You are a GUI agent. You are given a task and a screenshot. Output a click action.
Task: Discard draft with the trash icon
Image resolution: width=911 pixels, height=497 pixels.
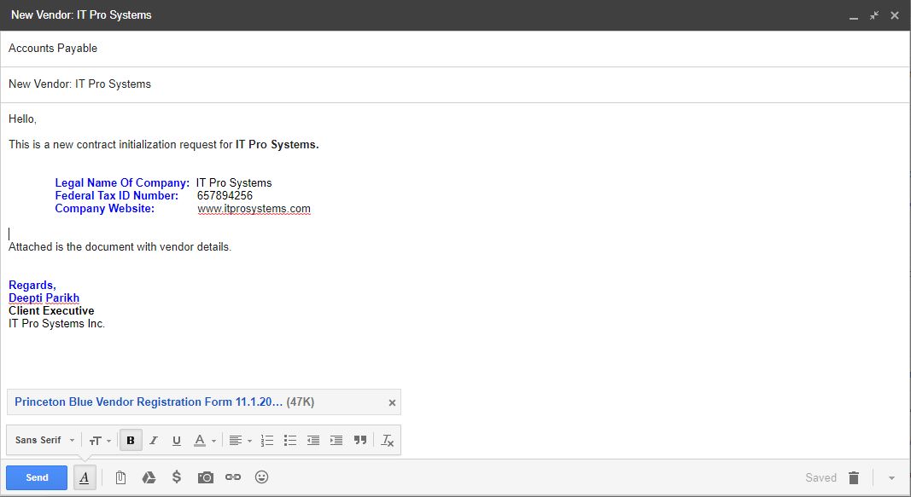pyautogui.click(x=854, y=477)
